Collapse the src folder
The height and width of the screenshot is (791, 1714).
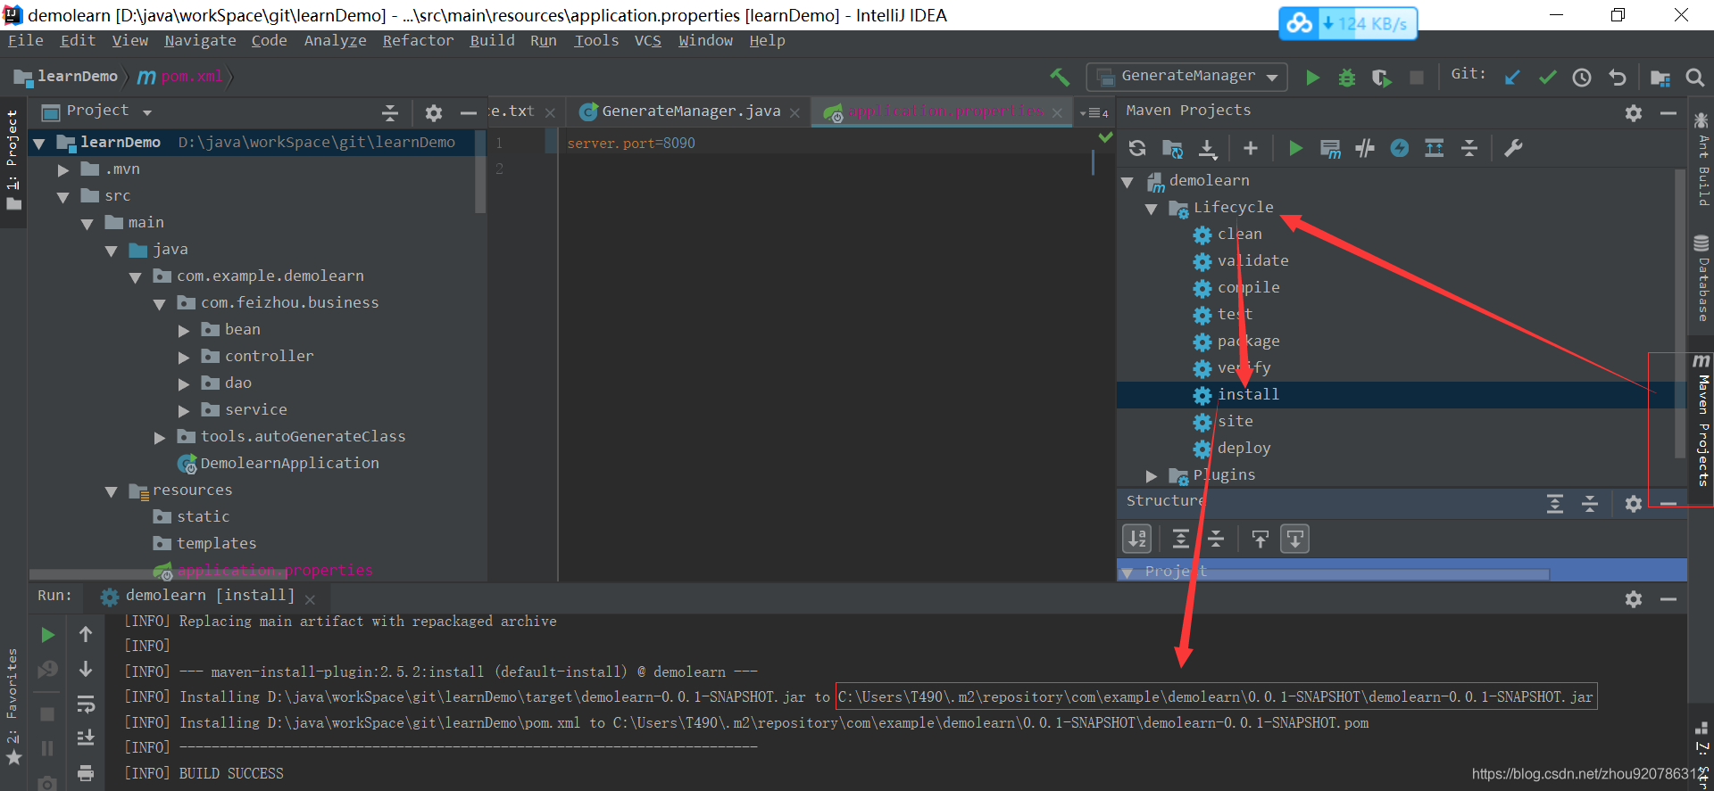[63, 196]
